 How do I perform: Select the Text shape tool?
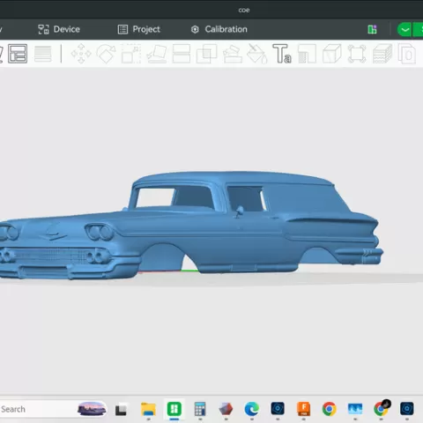pyautogui.click(x=282, y=54)
